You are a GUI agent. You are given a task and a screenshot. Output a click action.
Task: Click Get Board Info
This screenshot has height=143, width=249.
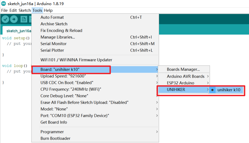(x=95, y=122)
